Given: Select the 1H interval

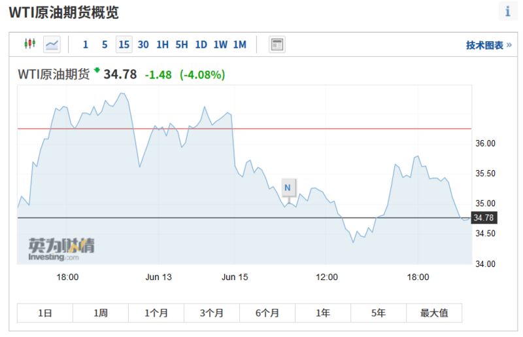Looking at the screenshot, I should (x=162, y=44).
